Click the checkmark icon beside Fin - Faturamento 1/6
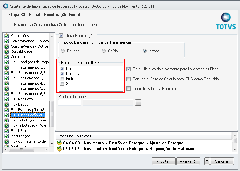 (7, 67)
